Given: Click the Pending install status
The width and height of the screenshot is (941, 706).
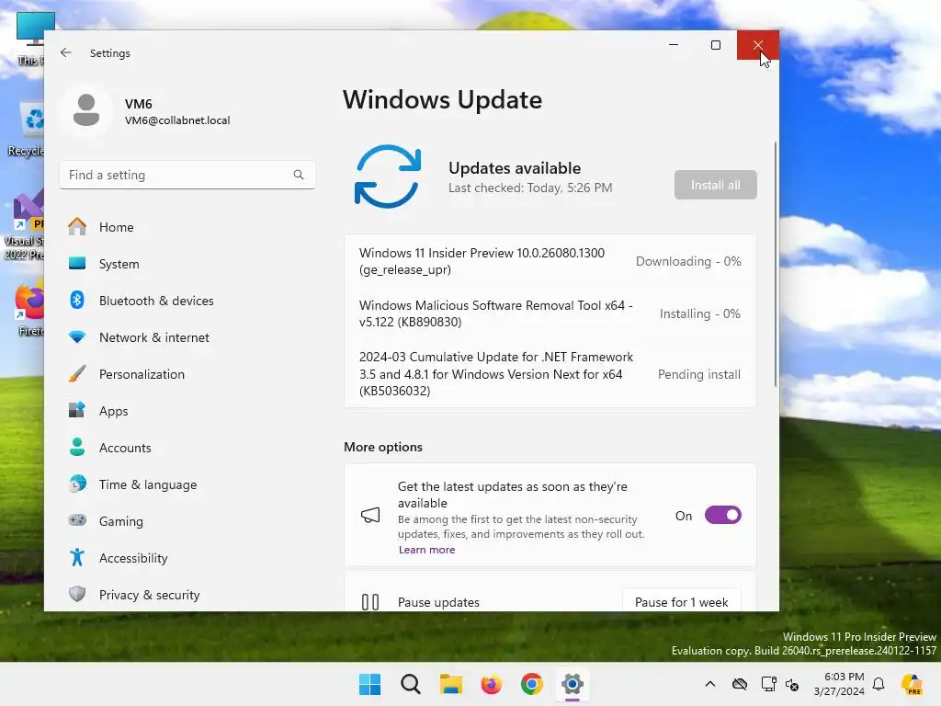Looking at the screenshot, I should [699, 374].
